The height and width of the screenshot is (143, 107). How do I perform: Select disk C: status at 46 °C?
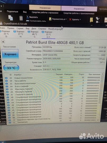point(33,34)
